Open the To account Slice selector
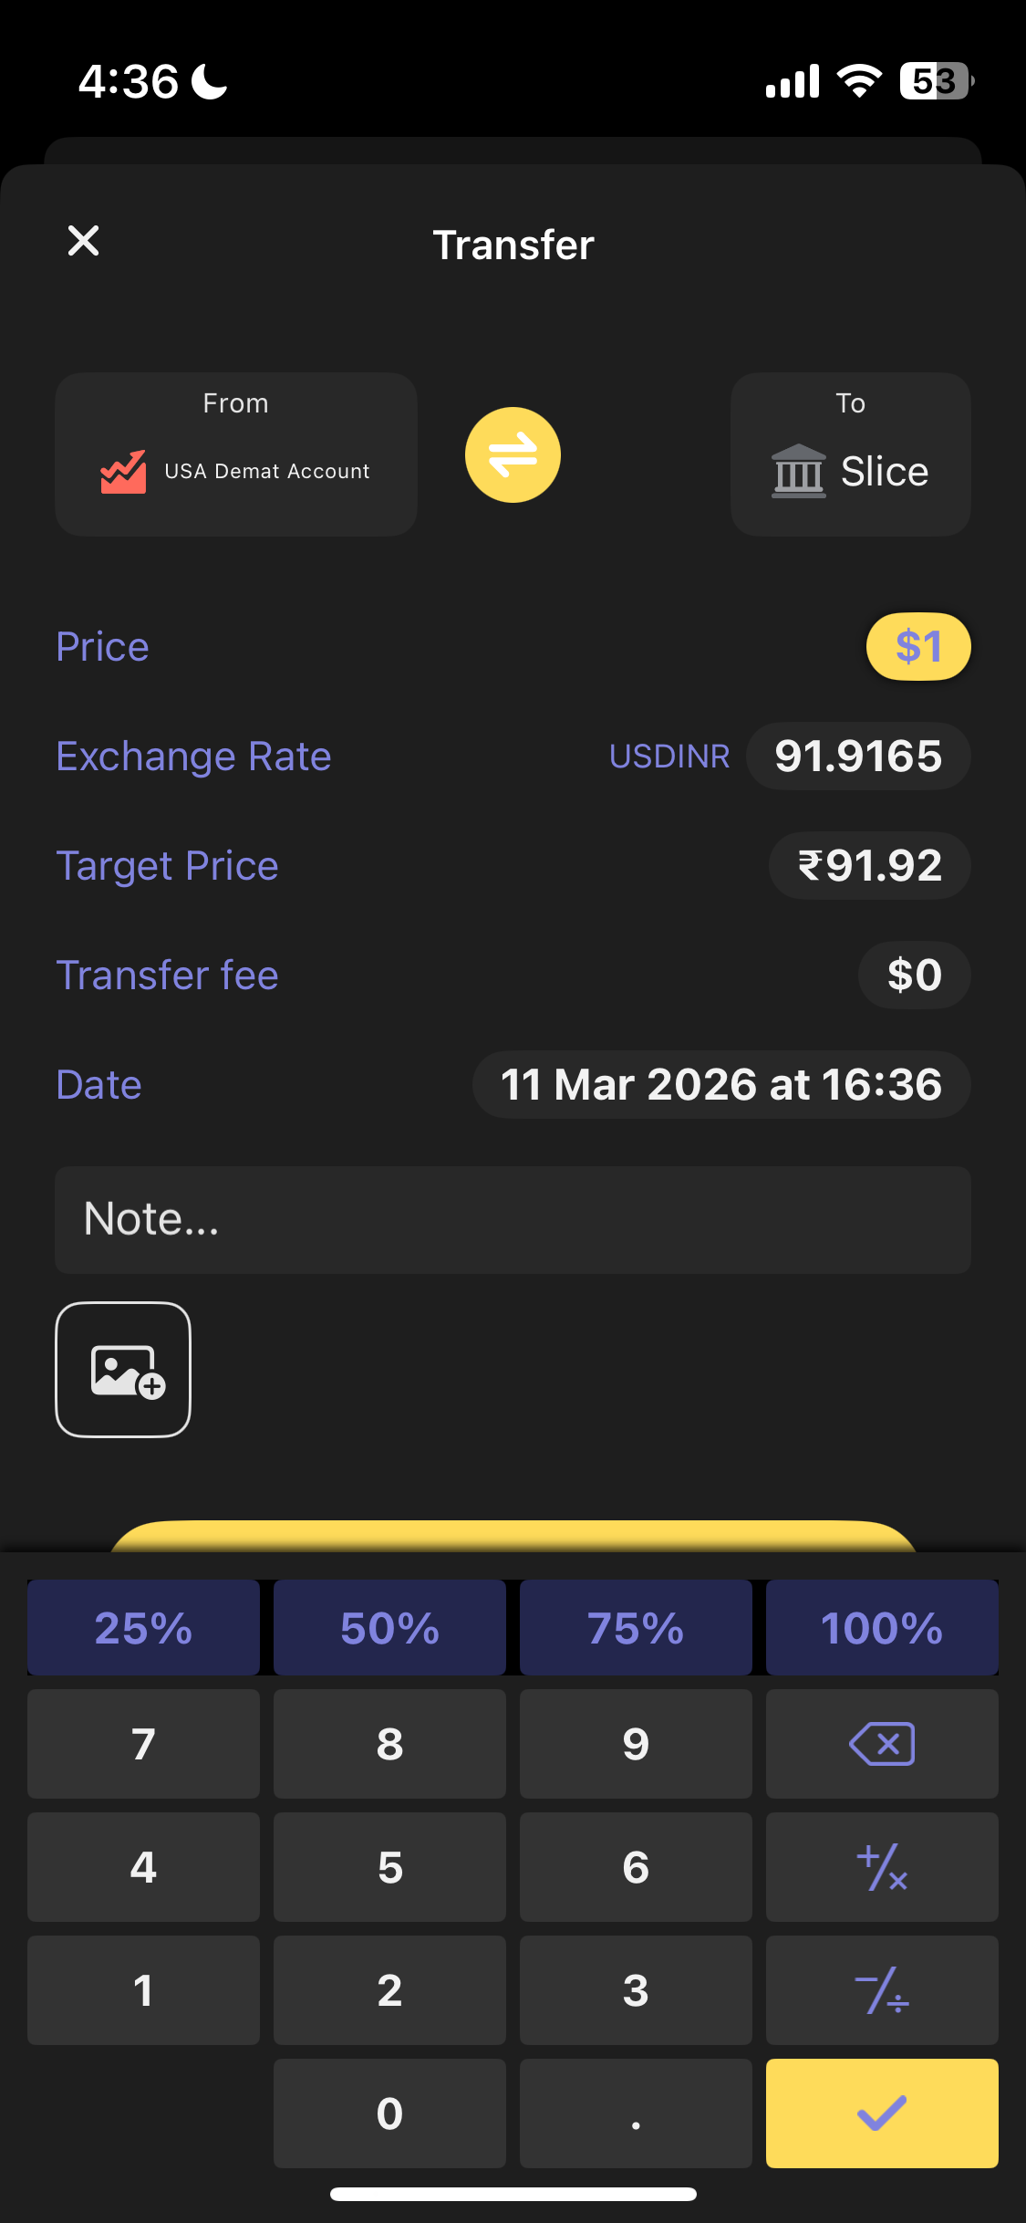The height and width of the screenshot is (2223, 1026). point(850,454)
